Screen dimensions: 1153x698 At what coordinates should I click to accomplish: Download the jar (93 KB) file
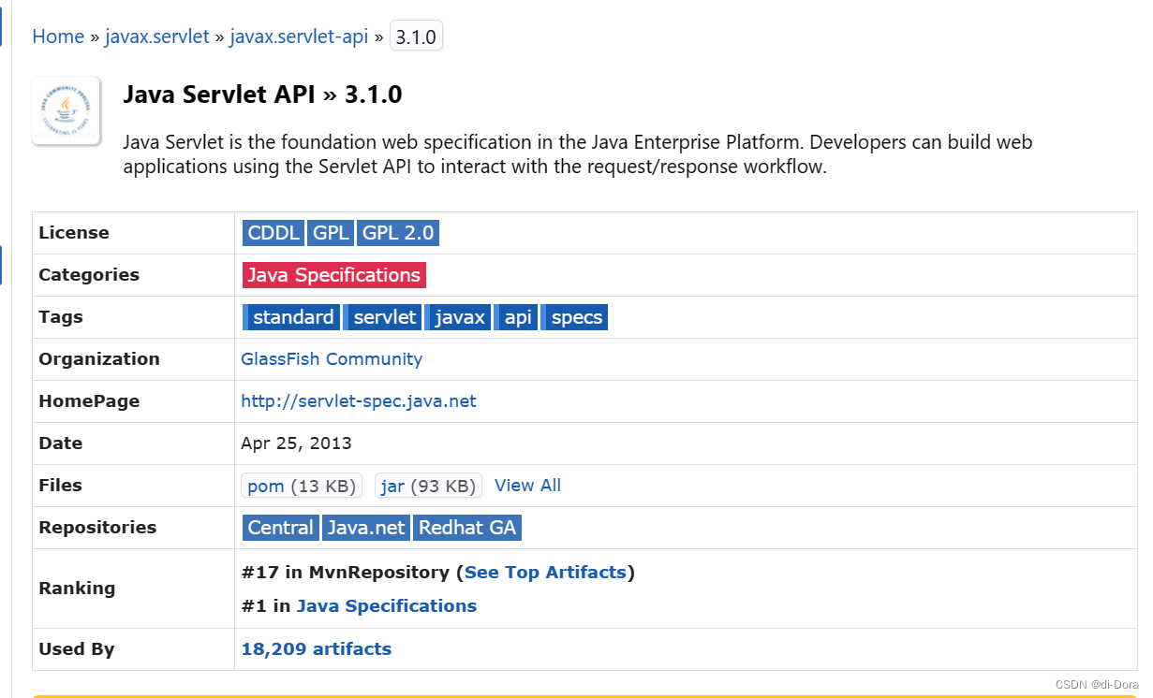[x=428, y=486]
